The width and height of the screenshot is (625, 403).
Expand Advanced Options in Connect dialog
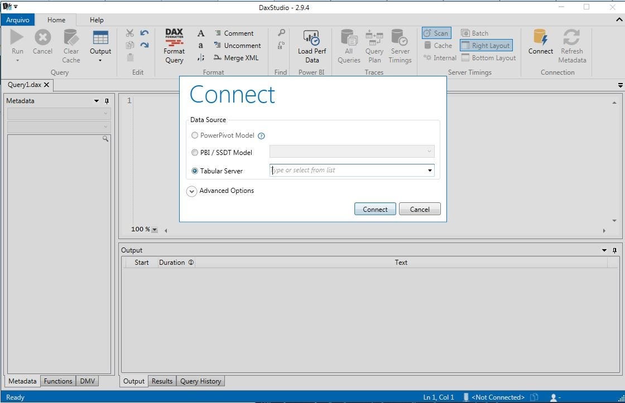(x=192, y=191)
